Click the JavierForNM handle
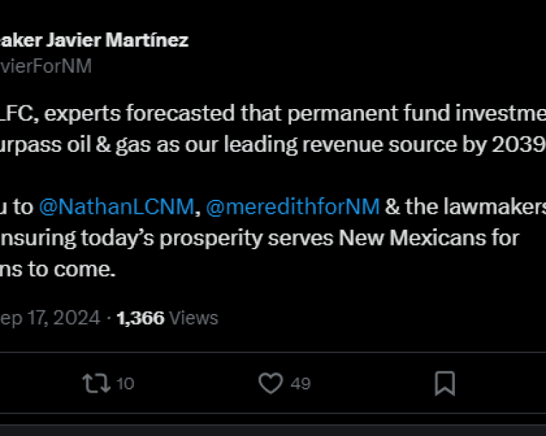 pyautogui.click(x=46, y=66)
